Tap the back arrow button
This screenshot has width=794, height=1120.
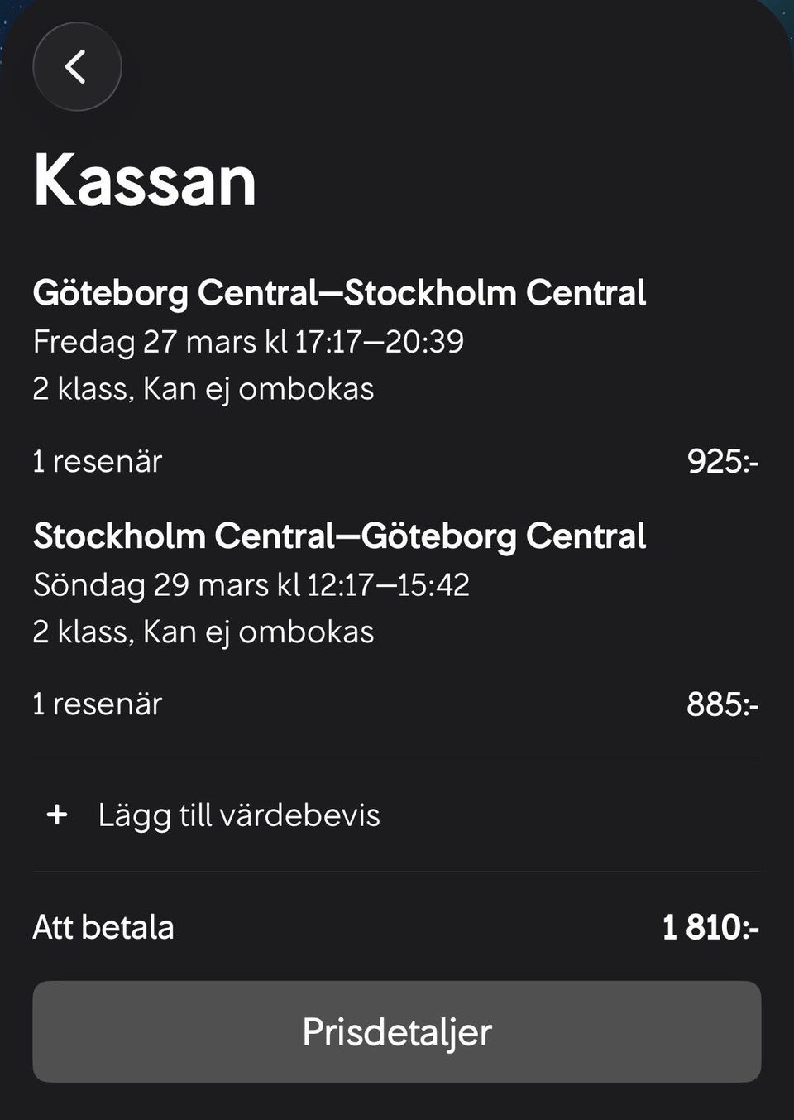77,66
